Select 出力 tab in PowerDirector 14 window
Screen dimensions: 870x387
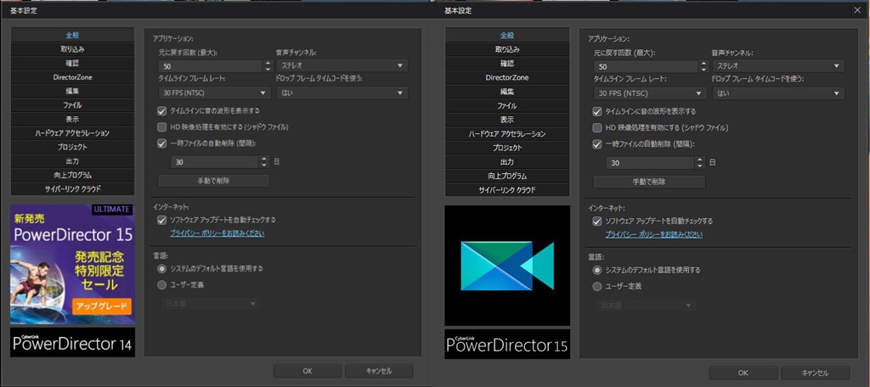tap(73, 161)
